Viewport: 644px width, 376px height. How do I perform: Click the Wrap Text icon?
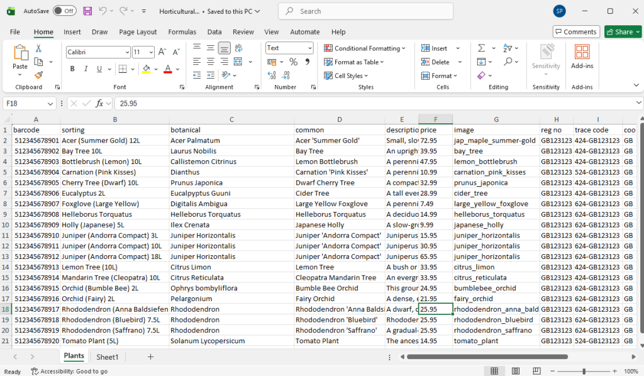point(238,48)
